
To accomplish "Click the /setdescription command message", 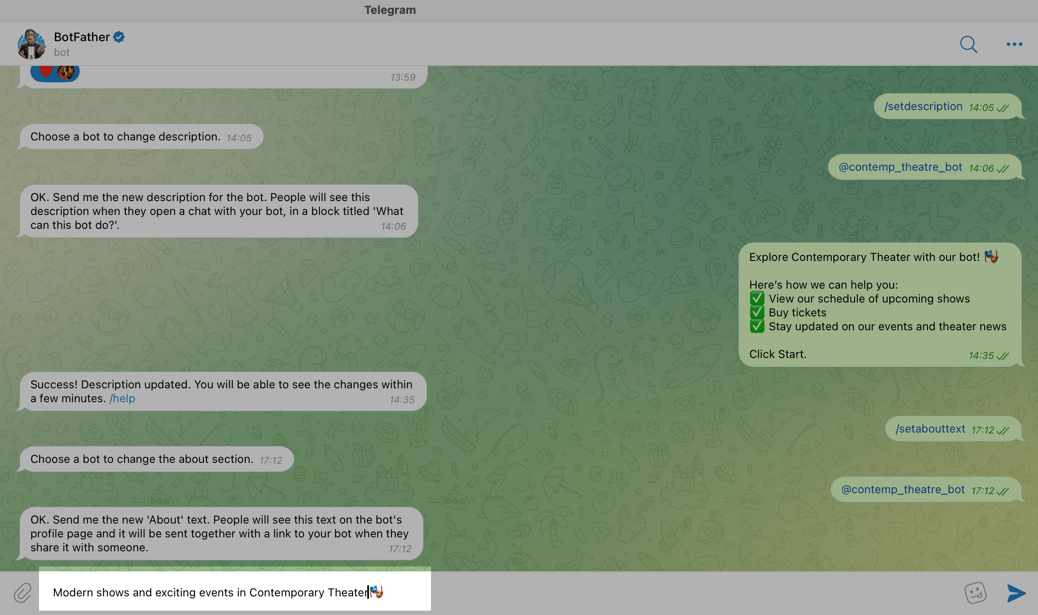I will [923, 107].
